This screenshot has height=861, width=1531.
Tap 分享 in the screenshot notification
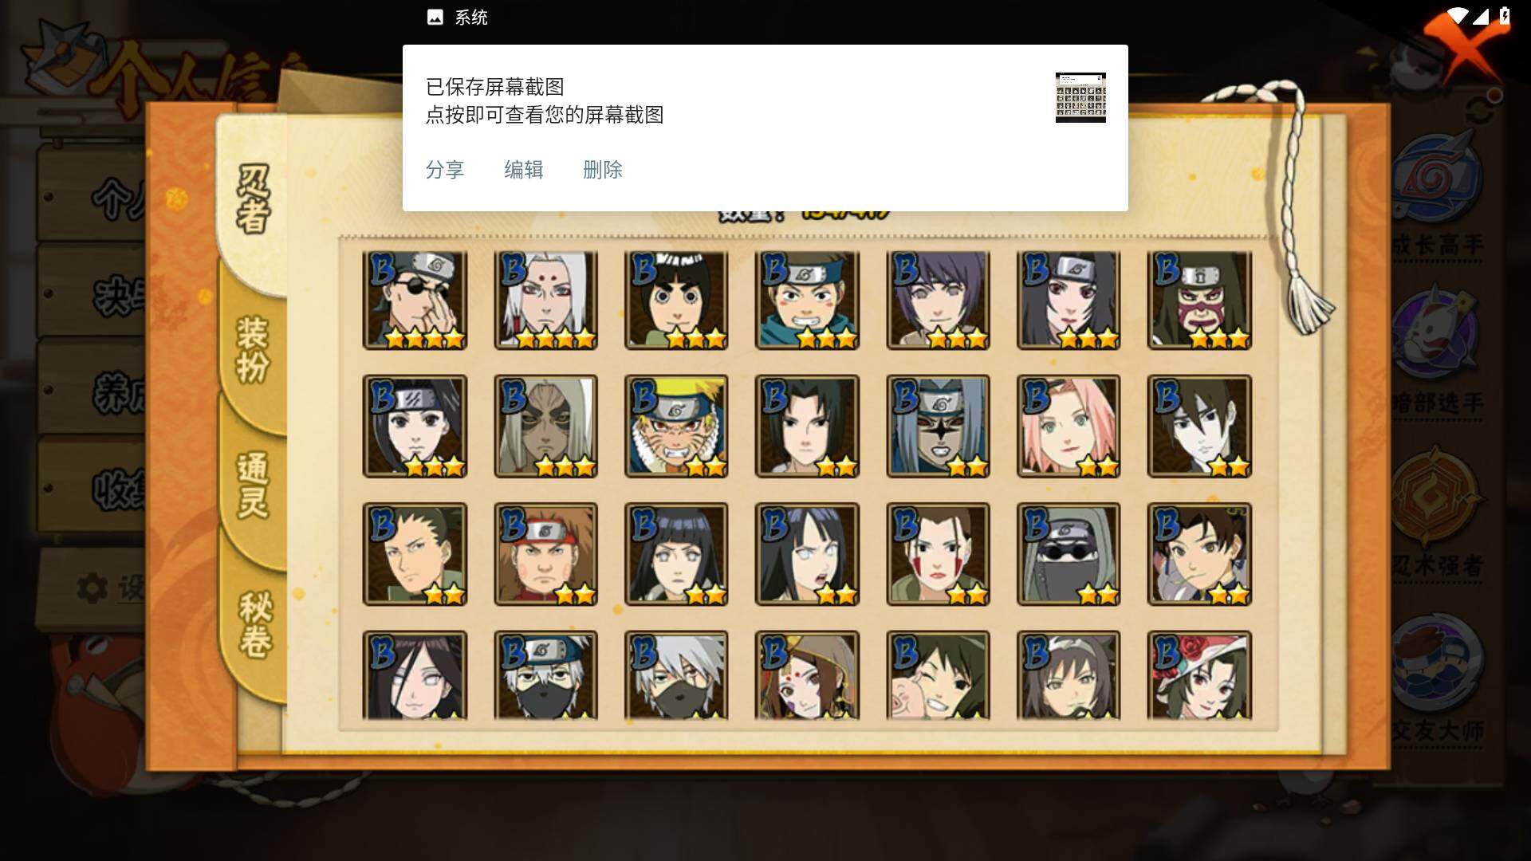pyautogui.click(x=445, y=170)
